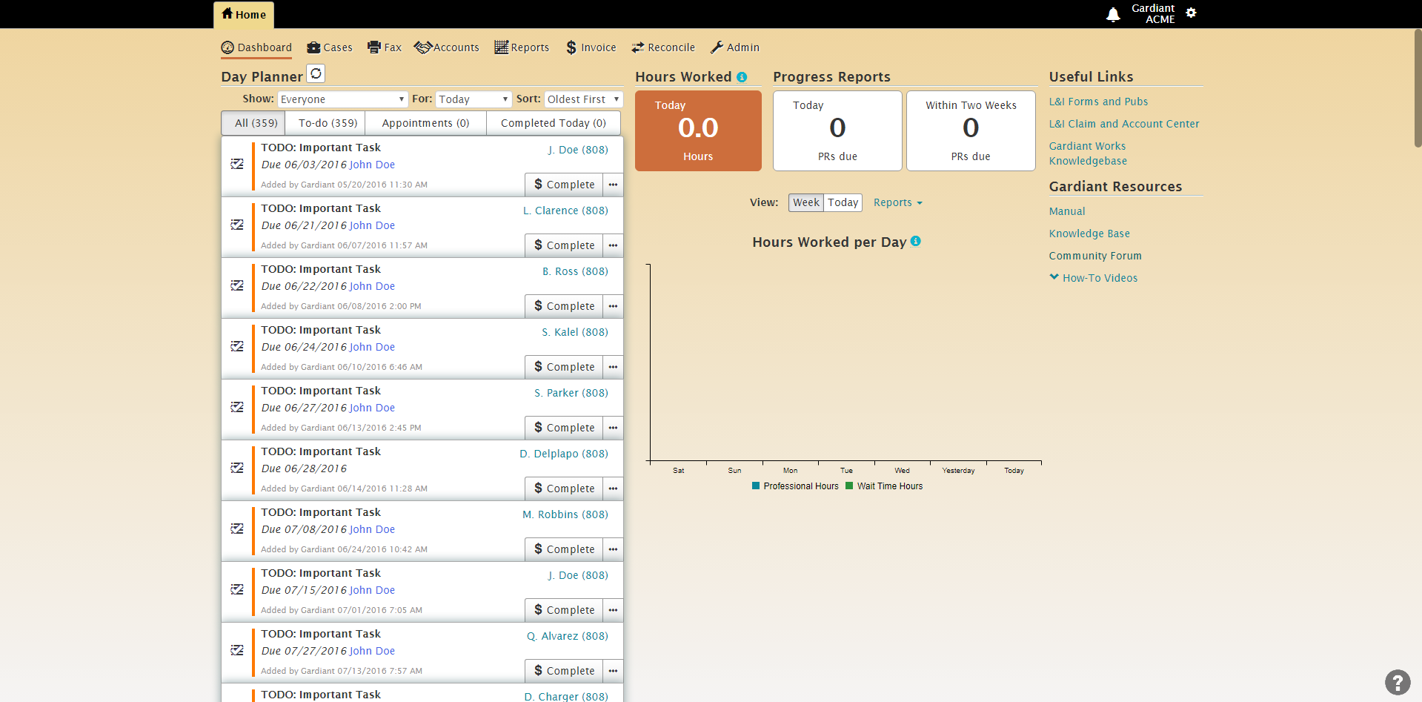Switch chart view to Today
The image size is (1422, 702).
tap(843, 202)
